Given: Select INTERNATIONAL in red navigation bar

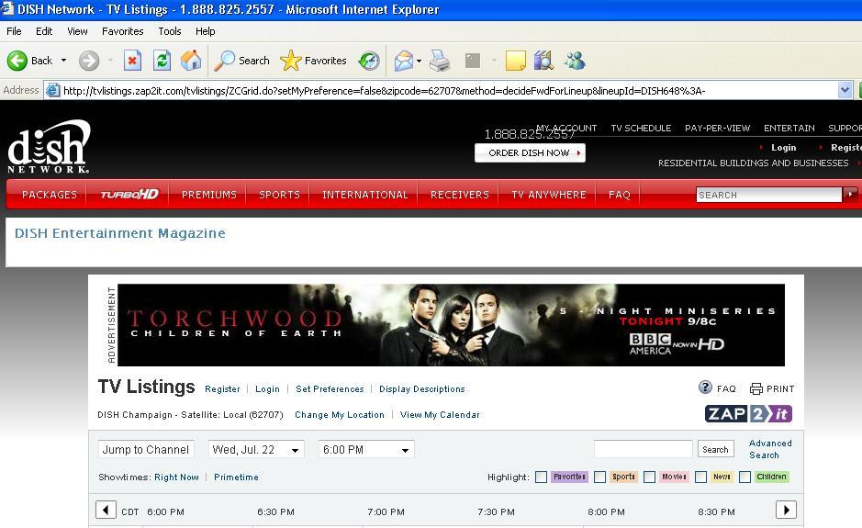Looking at the screenshot, I should [365, 195].
